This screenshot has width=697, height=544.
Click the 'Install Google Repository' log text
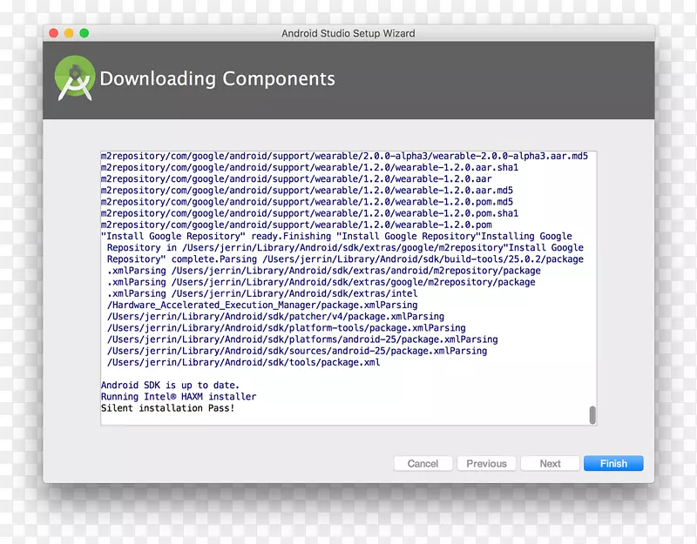click(x=174, y=236)
